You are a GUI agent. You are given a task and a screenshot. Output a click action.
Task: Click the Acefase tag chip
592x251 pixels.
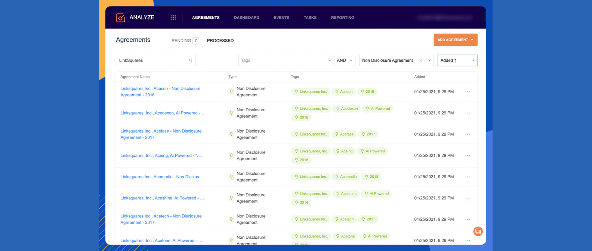point(344,134)
